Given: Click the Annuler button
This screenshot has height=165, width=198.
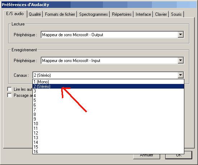Looking at the screenshot, I should (147, 156).
